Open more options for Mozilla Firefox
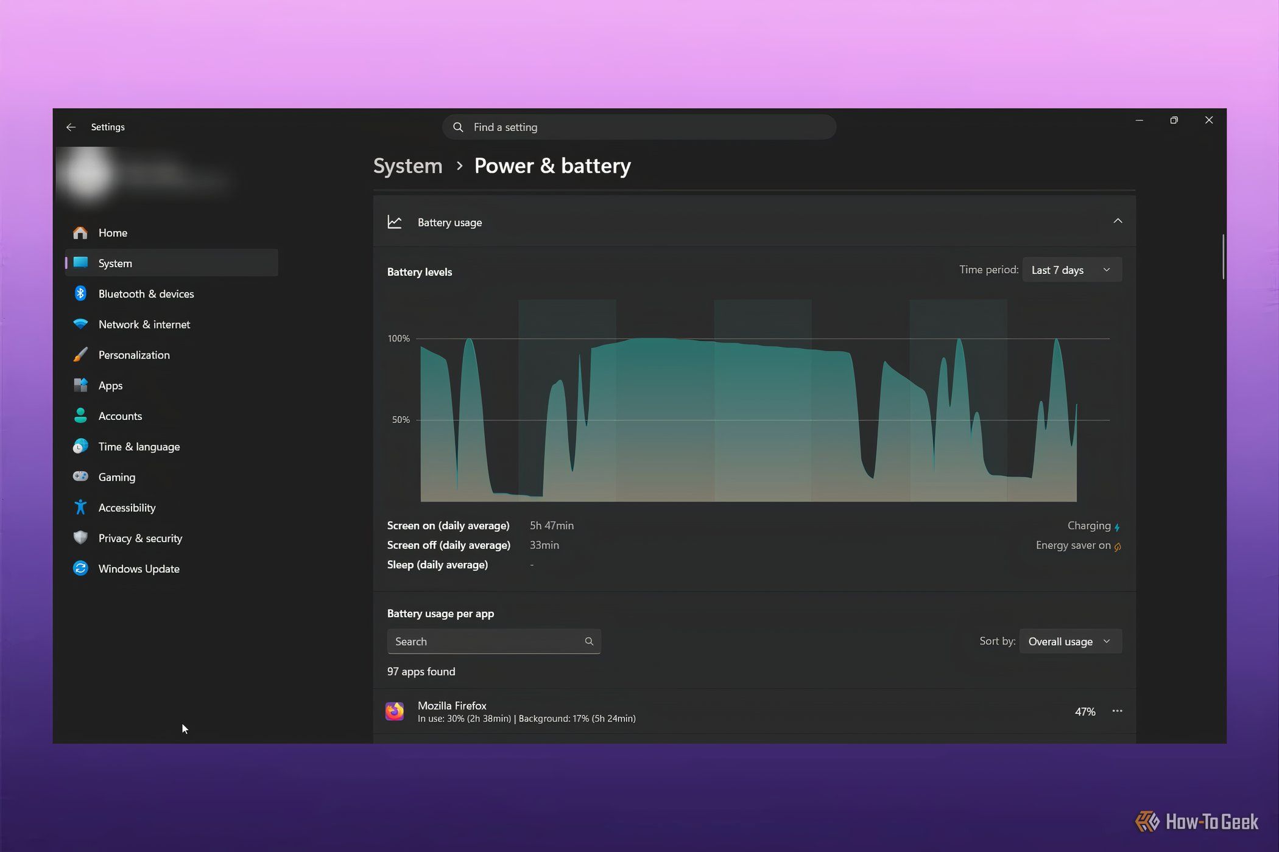The height and width of the screenshot is (852, 1279). [x=1117, y=711]
